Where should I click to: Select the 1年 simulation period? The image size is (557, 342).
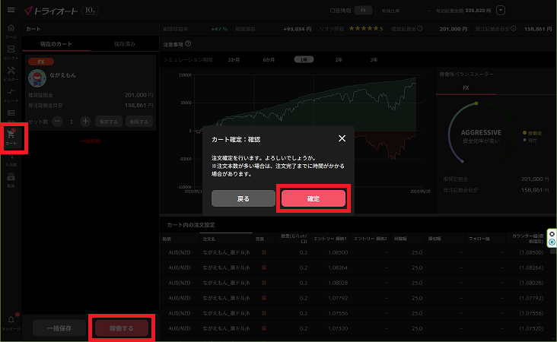tap(305, 59)
